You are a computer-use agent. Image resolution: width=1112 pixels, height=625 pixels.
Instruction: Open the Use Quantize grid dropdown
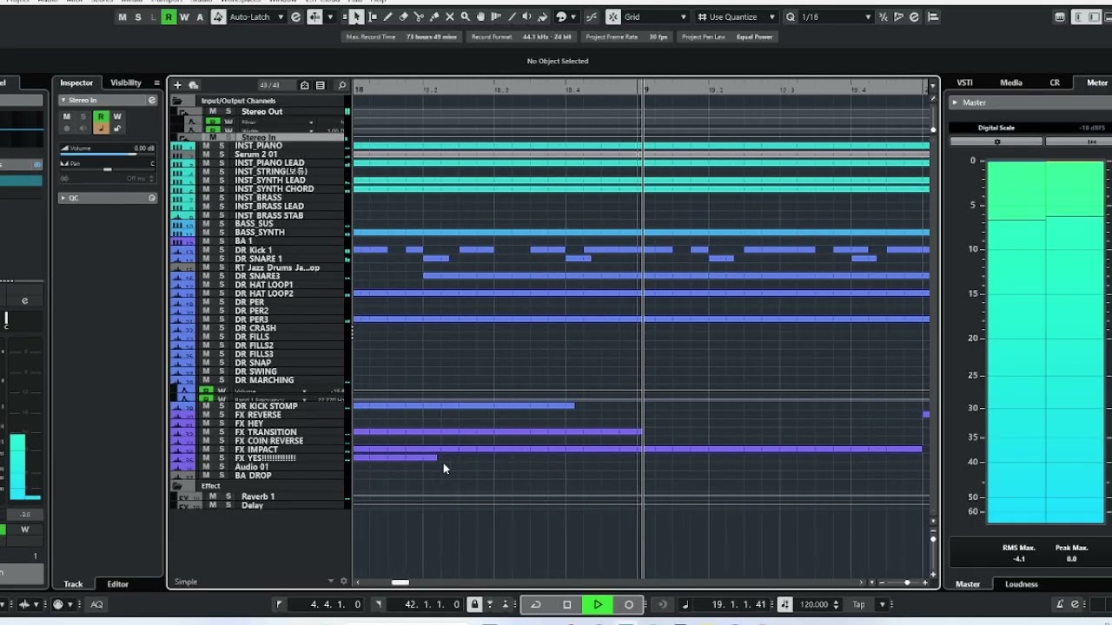(737, 16)
